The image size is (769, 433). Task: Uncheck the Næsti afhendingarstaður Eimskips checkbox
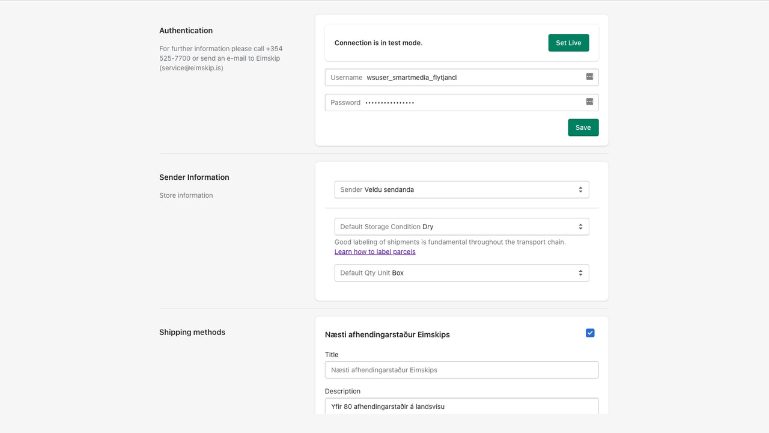[x=590, y=333]
